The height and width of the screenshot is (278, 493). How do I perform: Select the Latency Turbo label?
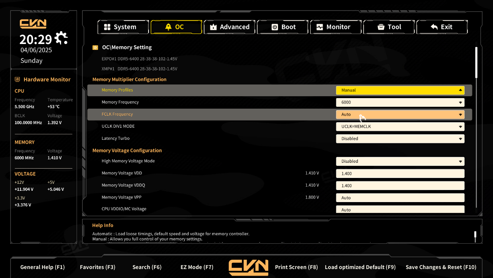(x=115, y=138)
